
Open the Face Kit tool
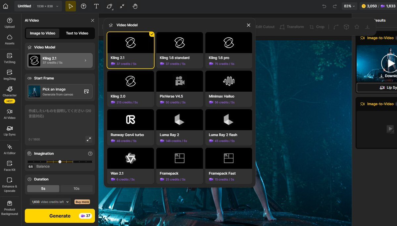10,166
